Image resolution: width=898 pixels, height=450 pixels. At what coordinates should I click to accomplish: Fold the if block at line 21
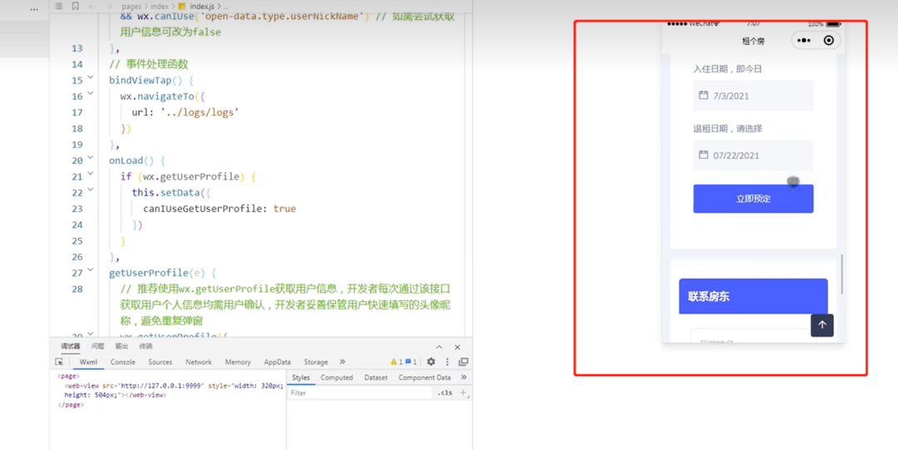[x=91, y=174]
